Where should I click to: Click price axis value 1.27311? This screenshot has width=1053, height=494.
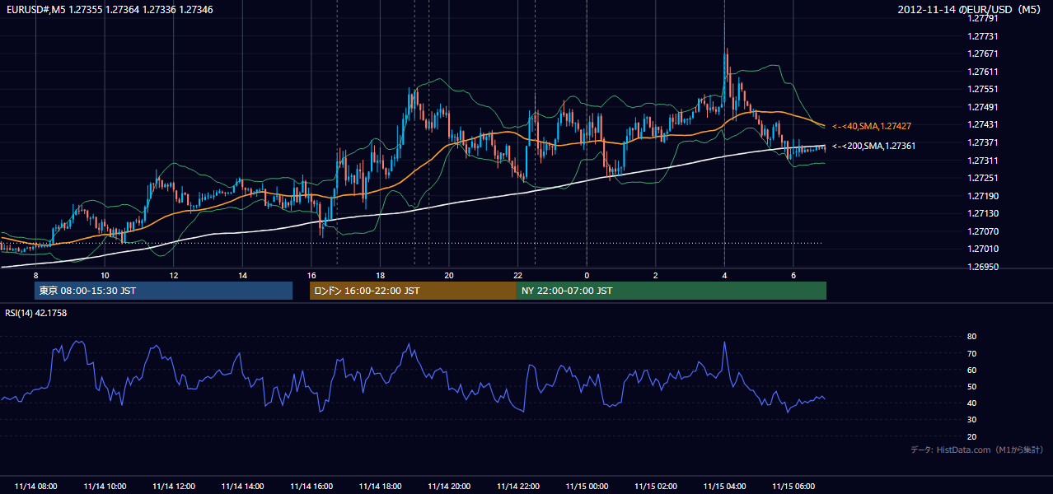[x=982, y=161]
